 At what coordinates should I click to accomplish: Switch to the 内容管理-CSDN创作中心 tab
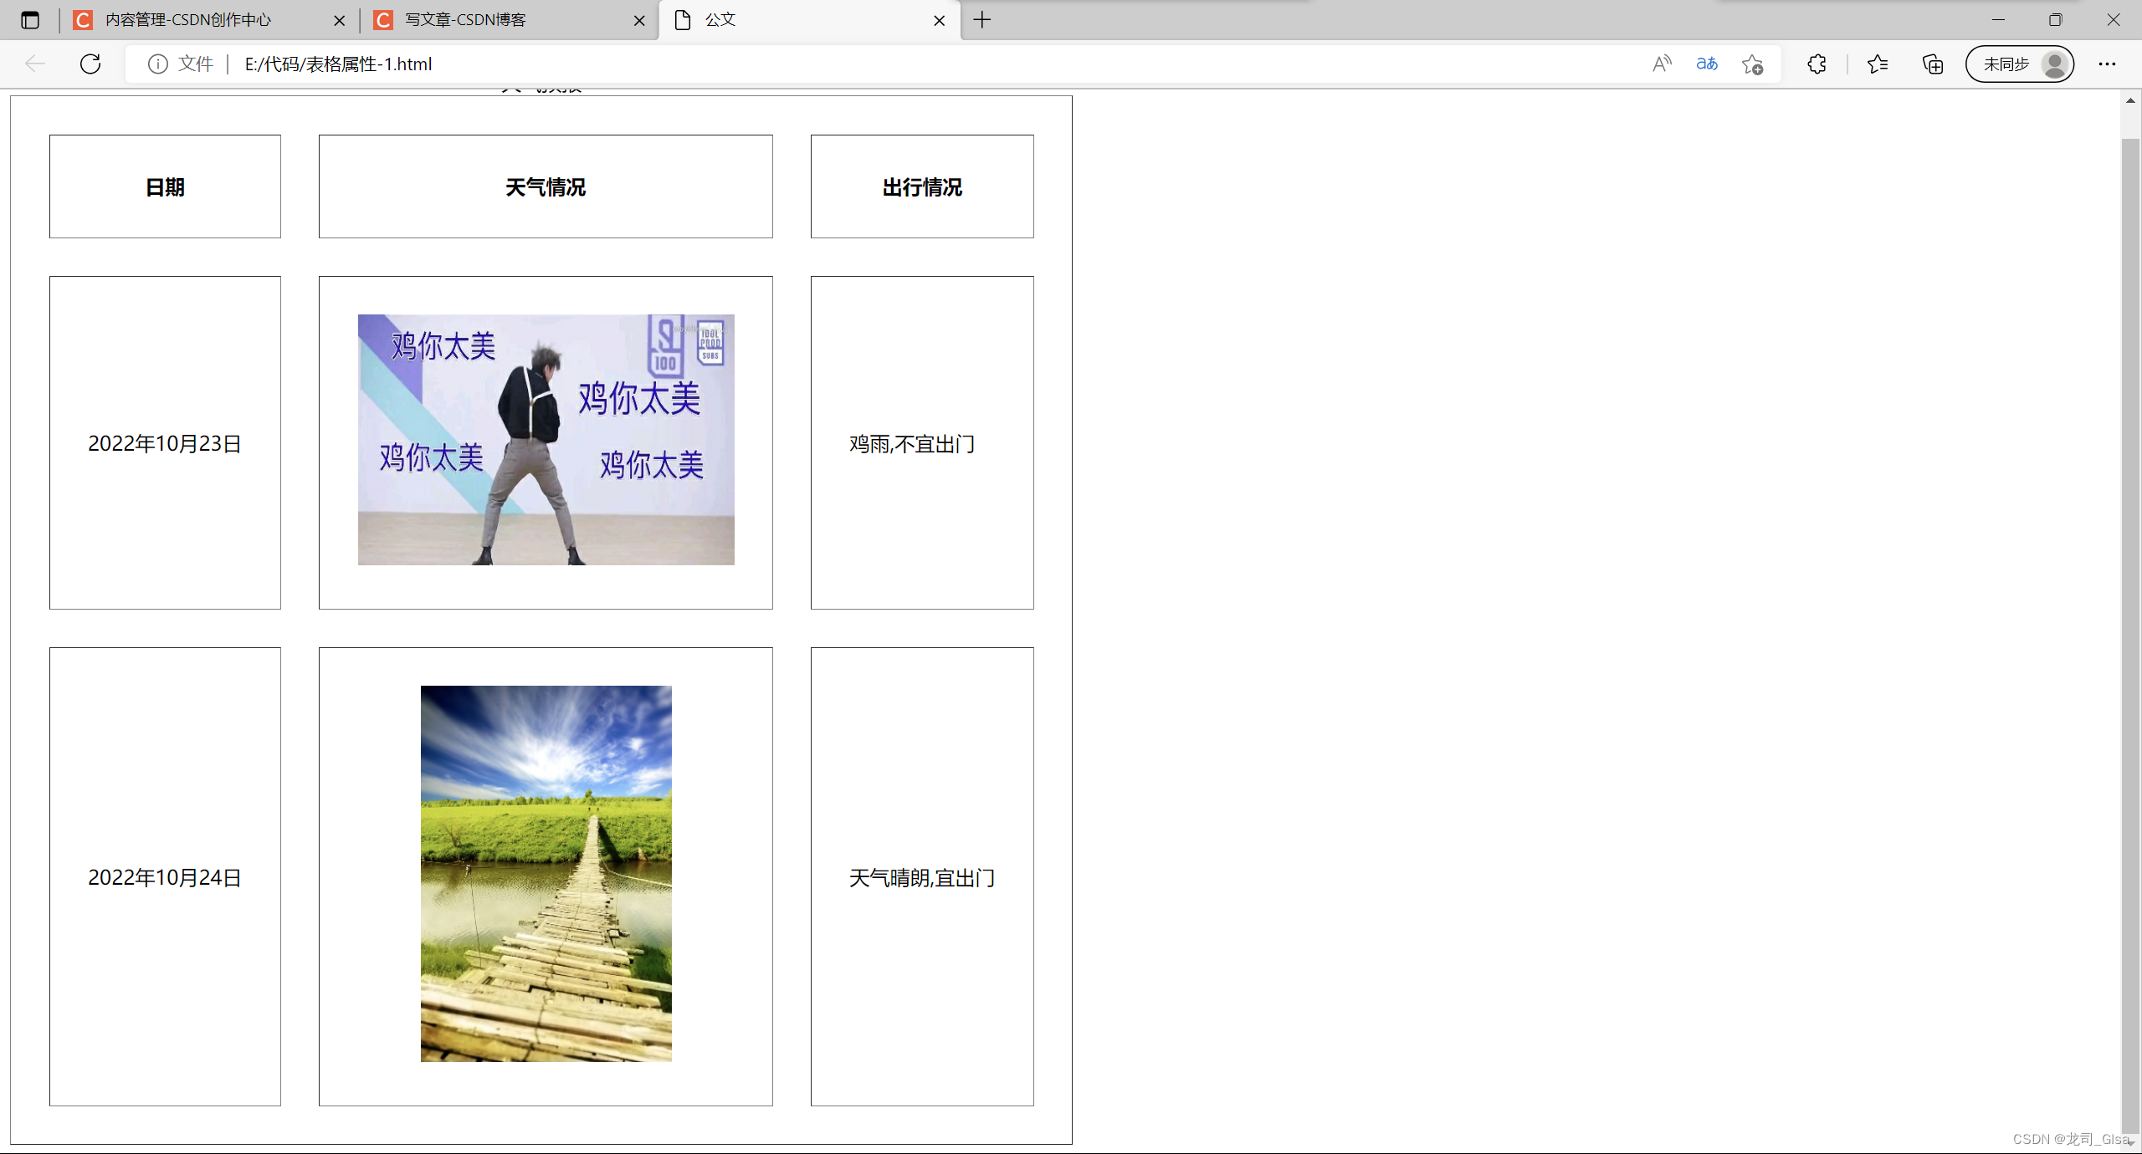pyautogui.click(x=209, y=20)
